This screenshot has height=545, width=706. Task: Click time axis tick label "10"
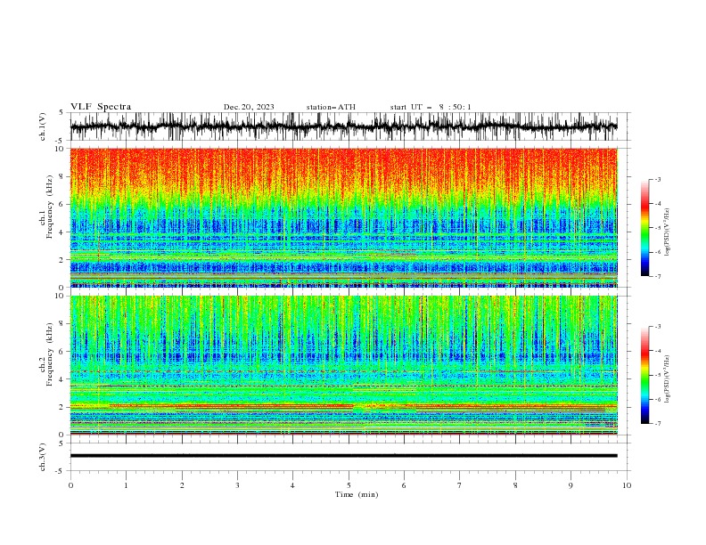coord(627,485)
